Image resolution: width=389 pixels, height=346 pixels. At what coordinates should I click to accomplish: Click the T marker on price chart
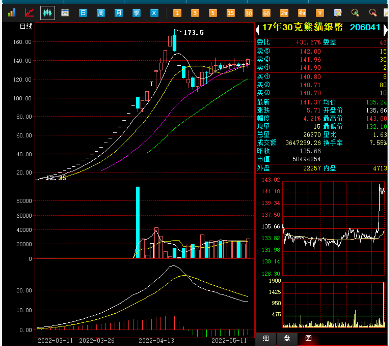(151, 84)
